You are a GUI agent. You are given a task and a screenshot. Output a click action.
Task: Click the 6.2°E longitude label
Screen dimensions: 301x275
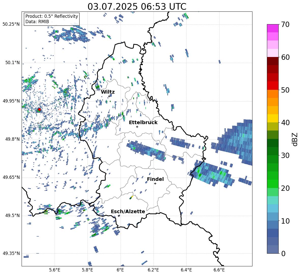point(153,270)
